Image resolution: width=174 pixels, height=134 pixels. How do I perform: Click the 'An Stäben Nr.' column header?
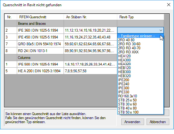(90, 17)
